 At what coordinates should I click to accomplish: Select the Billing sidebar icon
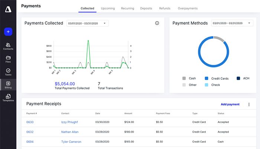click(x=8, y=85)
